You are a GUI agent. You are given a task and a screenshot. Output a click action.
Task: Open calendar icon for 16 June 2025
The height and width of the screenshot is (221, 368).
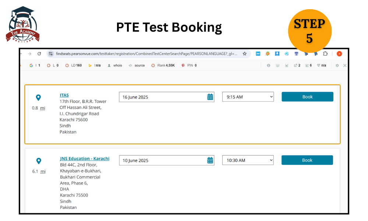point(210,97)
